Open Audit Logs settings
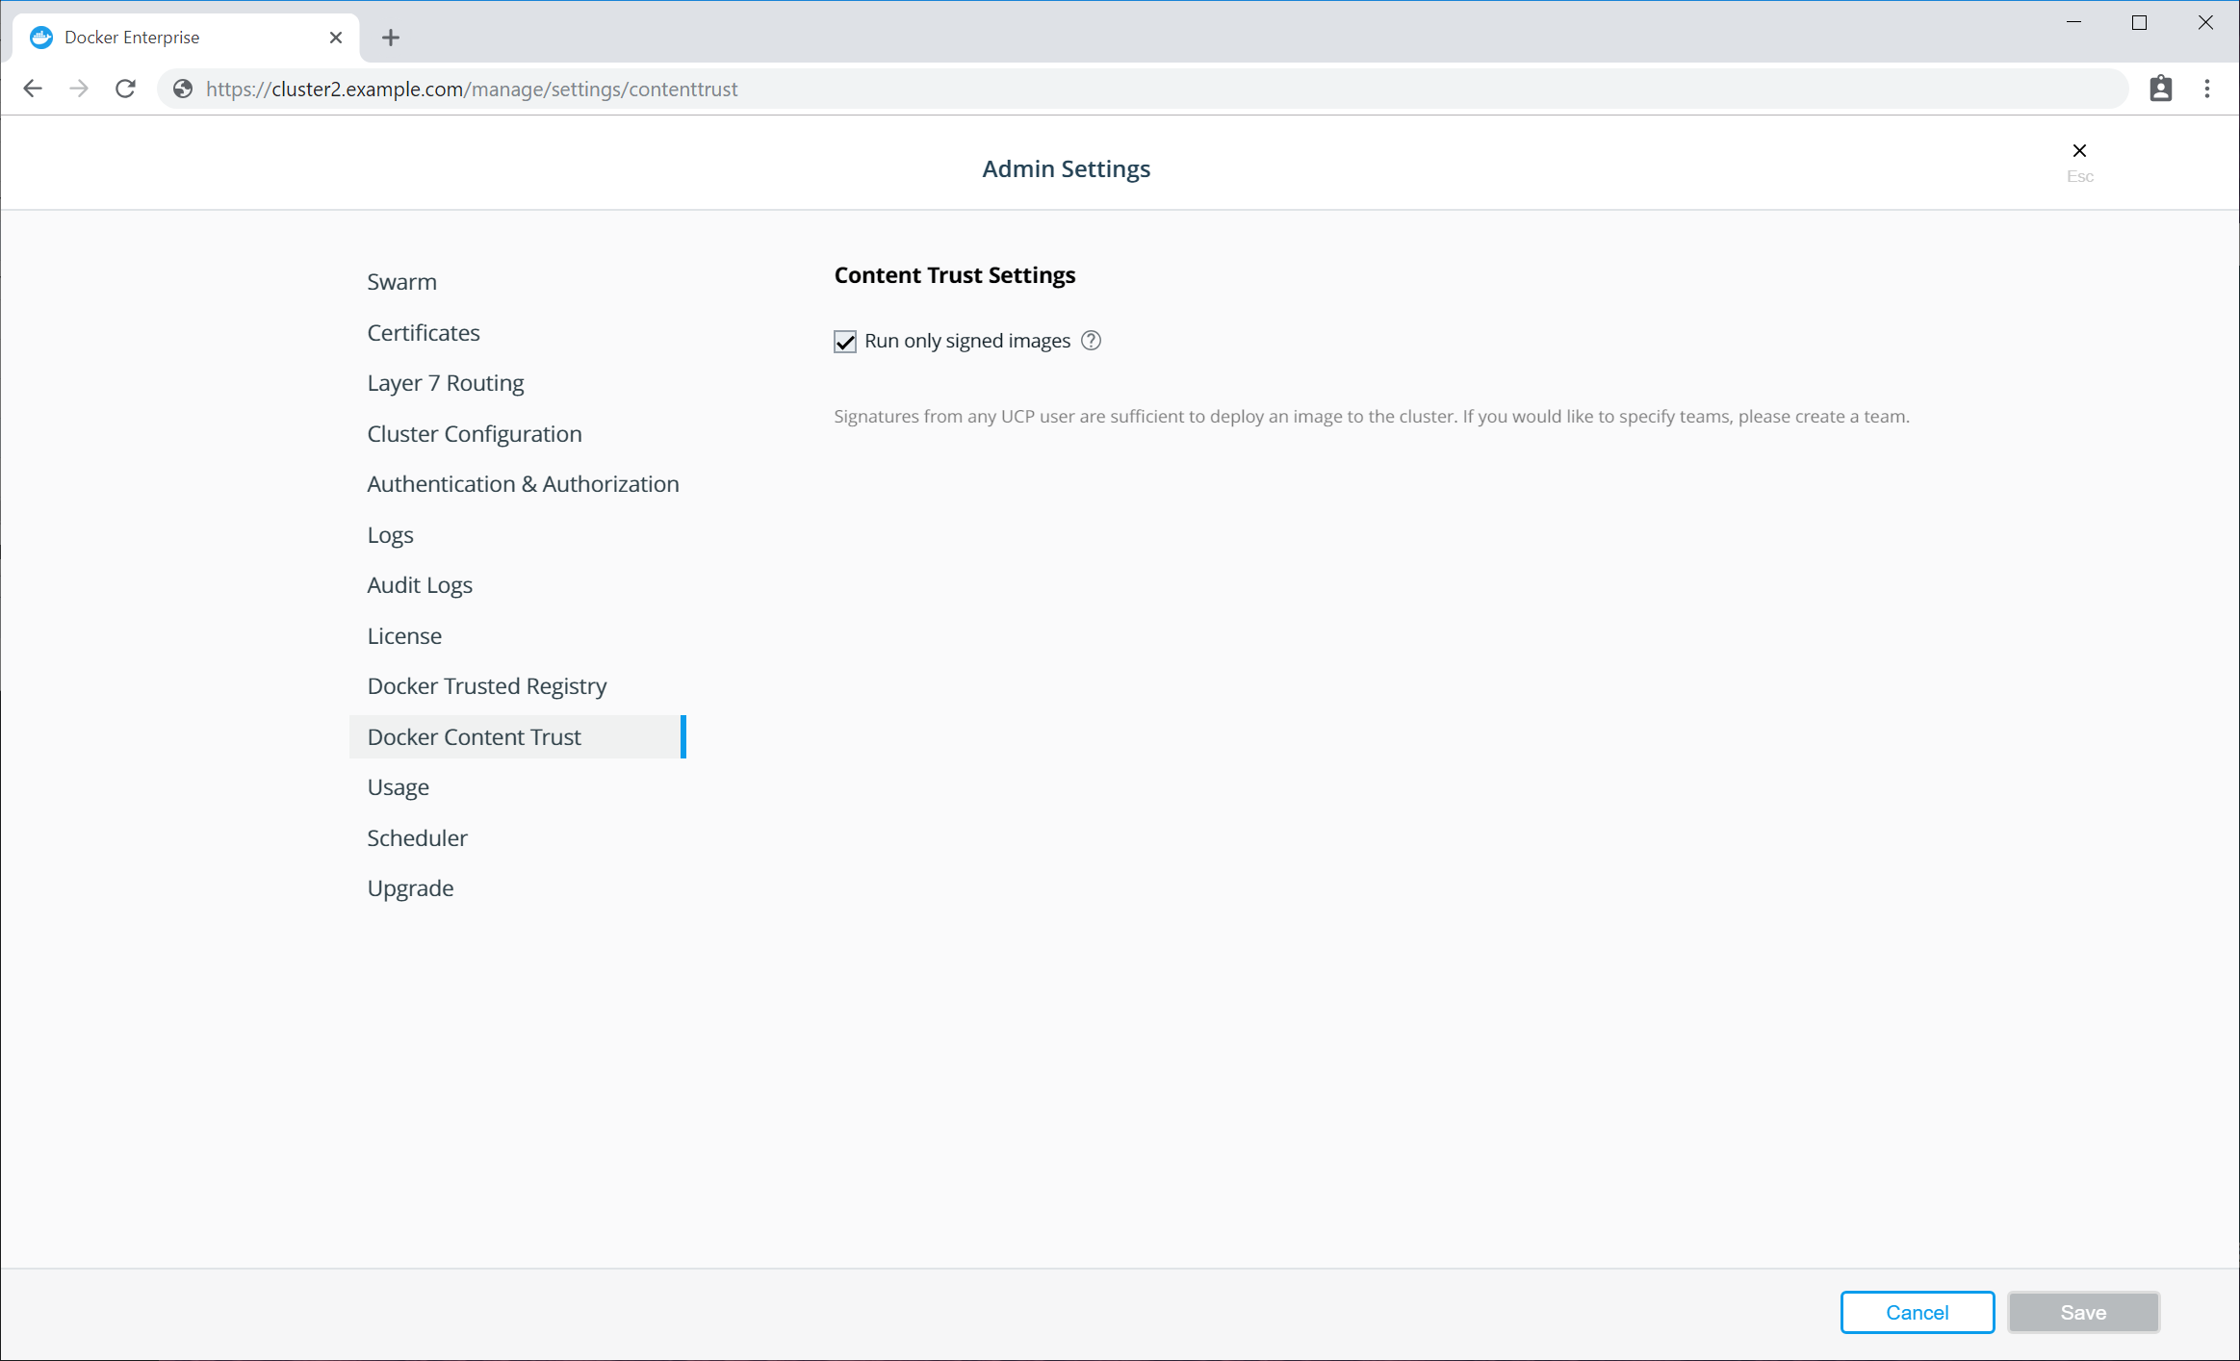This screenshot has width=2240, height=1361. tap(420, 585)
